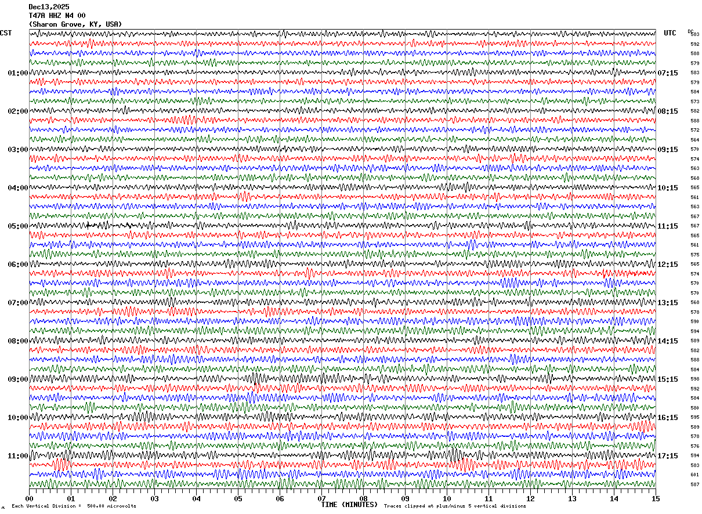Click the 15:15 UTC time label
This screenshot has width=702, height=514.
[668, 379]
